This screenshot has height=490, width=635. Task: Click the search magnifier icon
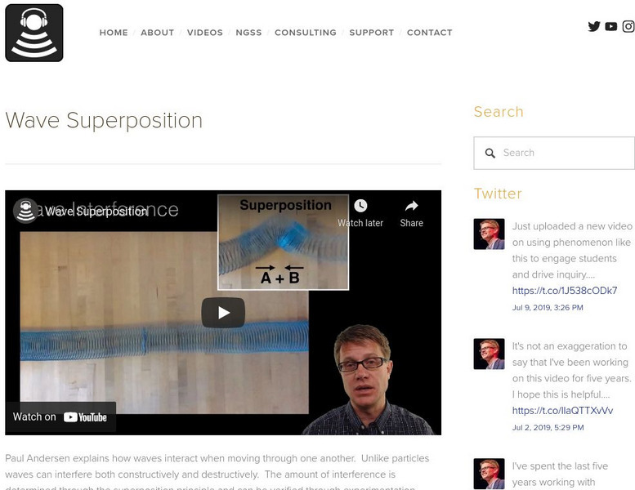tap(490, 153)
